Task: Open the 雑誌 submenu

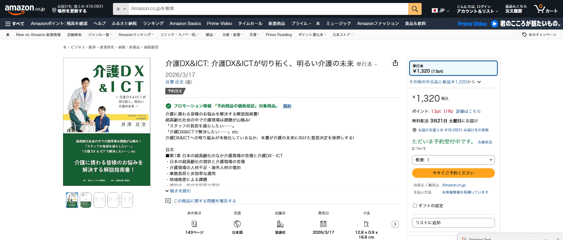Action: coord(210,35)
